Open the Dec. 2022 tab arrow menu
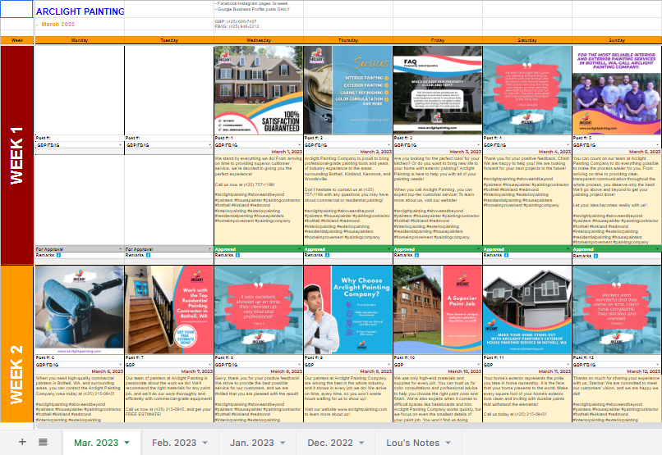Viewport: 662px width, 455px height. pos(361,443)
